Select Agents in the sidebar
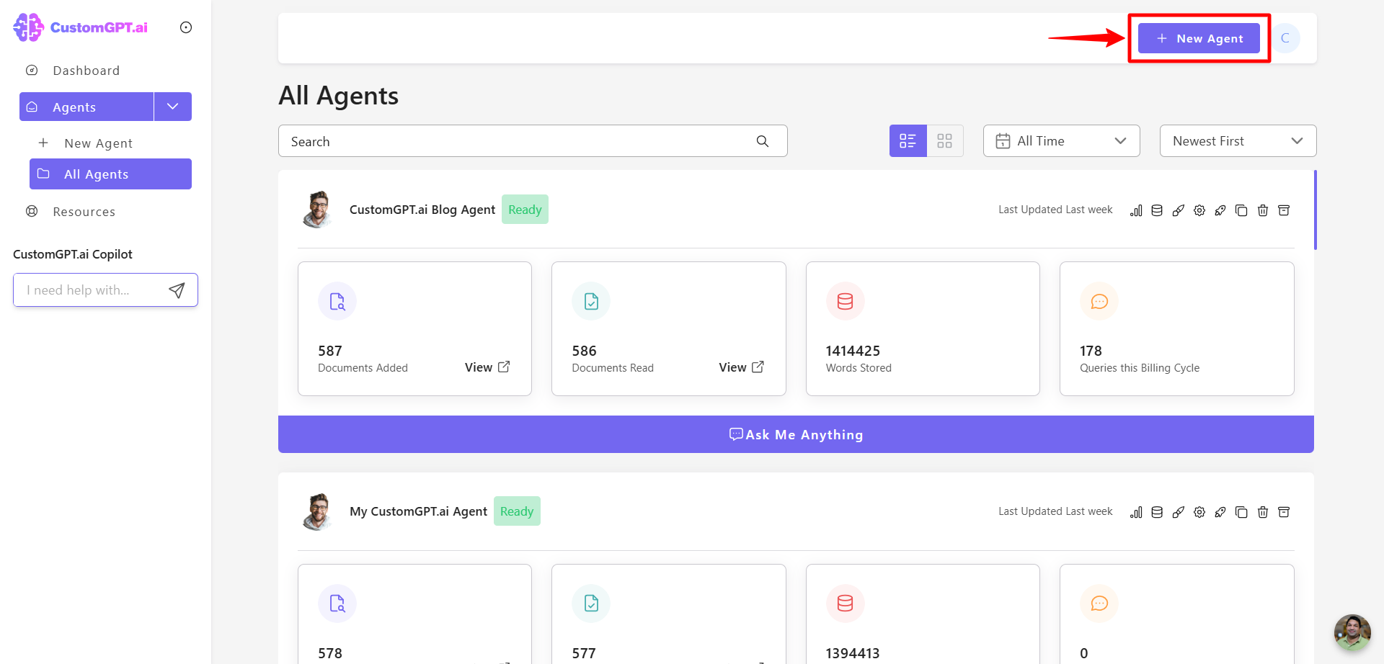Image resolution: width=1384 pixels, height=664 pixels. (86, 107)
